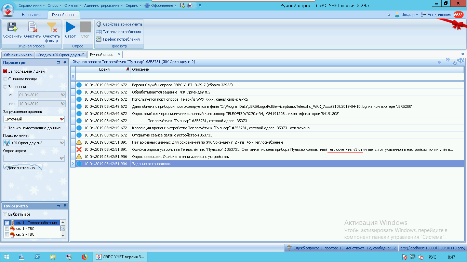This screenshot has height=262, width=467.
Task: Open Server Manager from the taskbar
Action: click(21, 257)
